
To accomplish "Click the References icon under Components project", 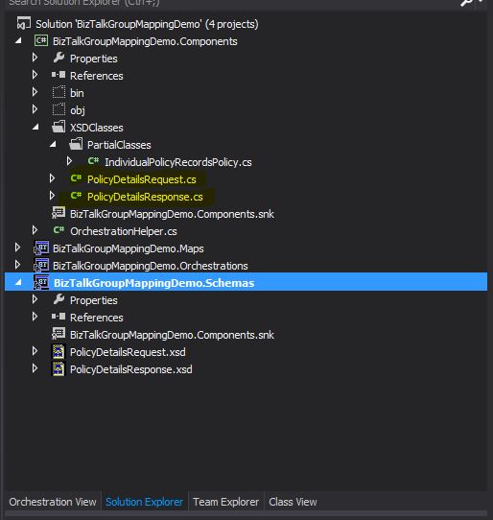I will pyautogui.click(x=59, y=75).
